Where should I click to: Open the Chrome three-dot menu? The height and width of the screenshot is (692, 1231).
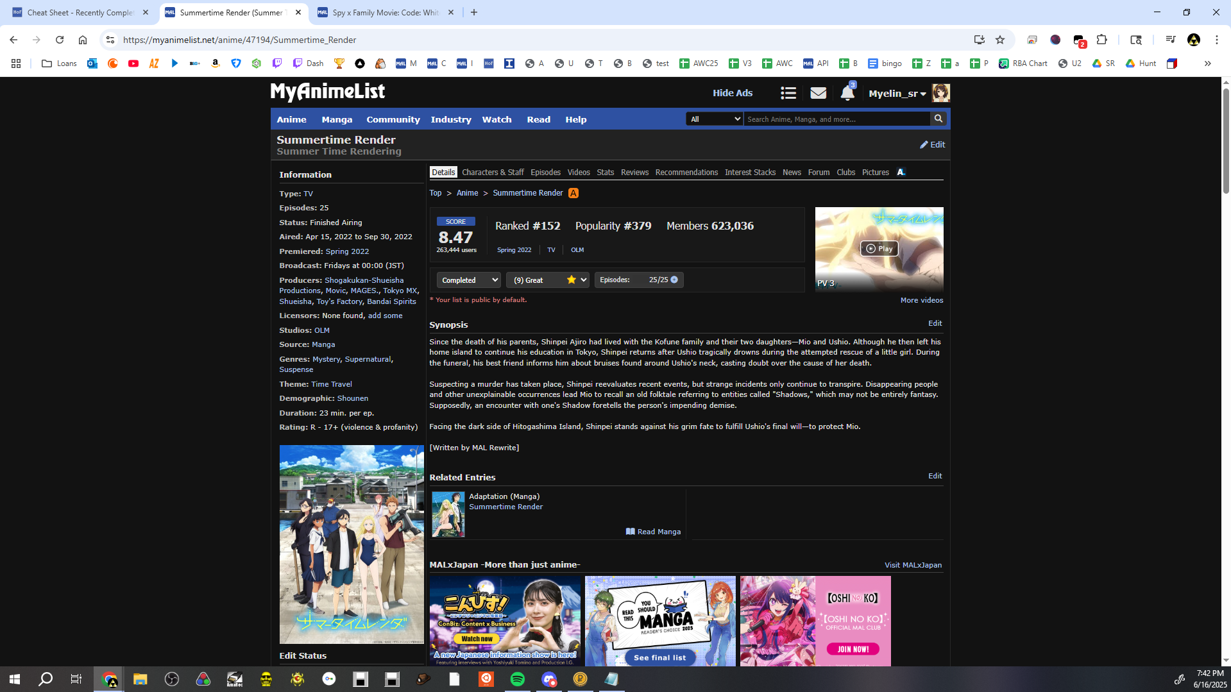tap(1217, 40)
